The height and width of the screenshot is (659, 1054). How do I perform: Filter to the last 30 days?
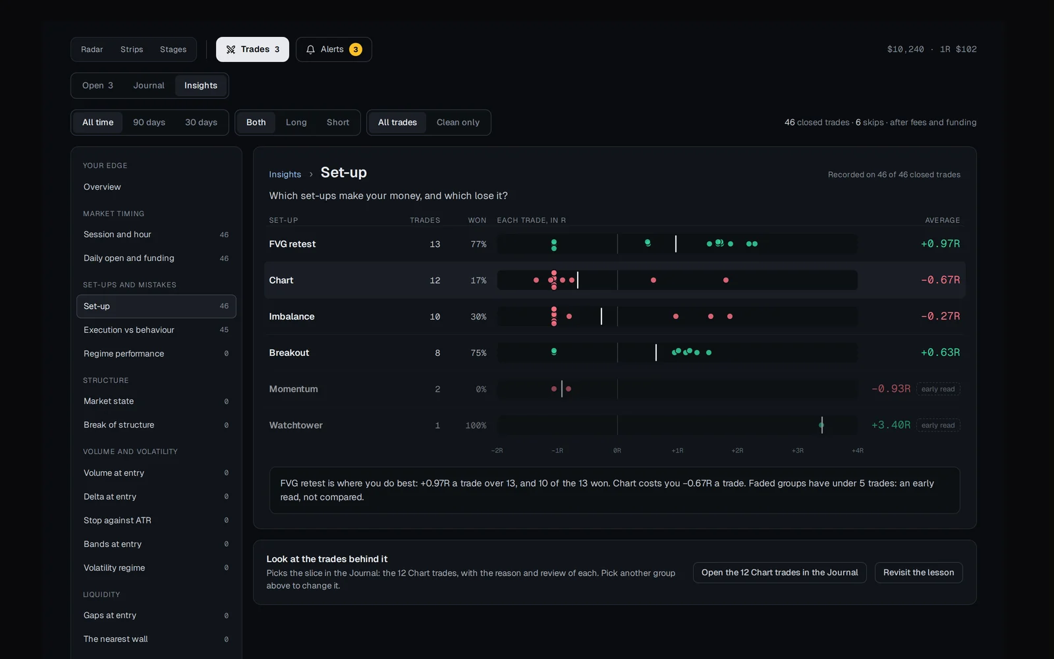(x=201, y=123)
